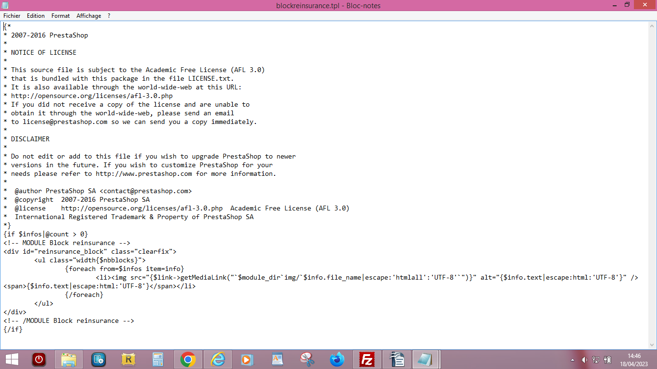This screenshot has width=657, height=369.
Task: Click the "<!-- MODULE Block reinsurance -->" comment line
Action: coord(67,243)
